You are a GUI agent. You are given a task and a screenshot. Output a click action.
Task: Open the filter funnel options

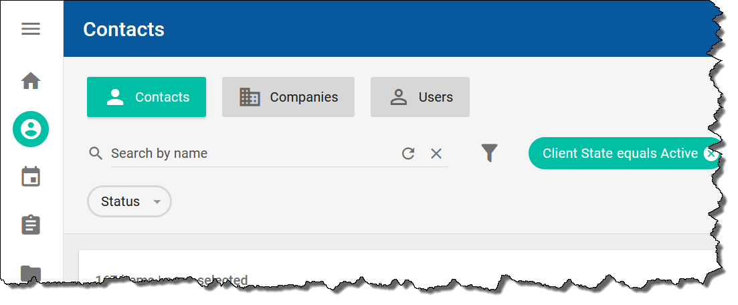click(490, 153)
